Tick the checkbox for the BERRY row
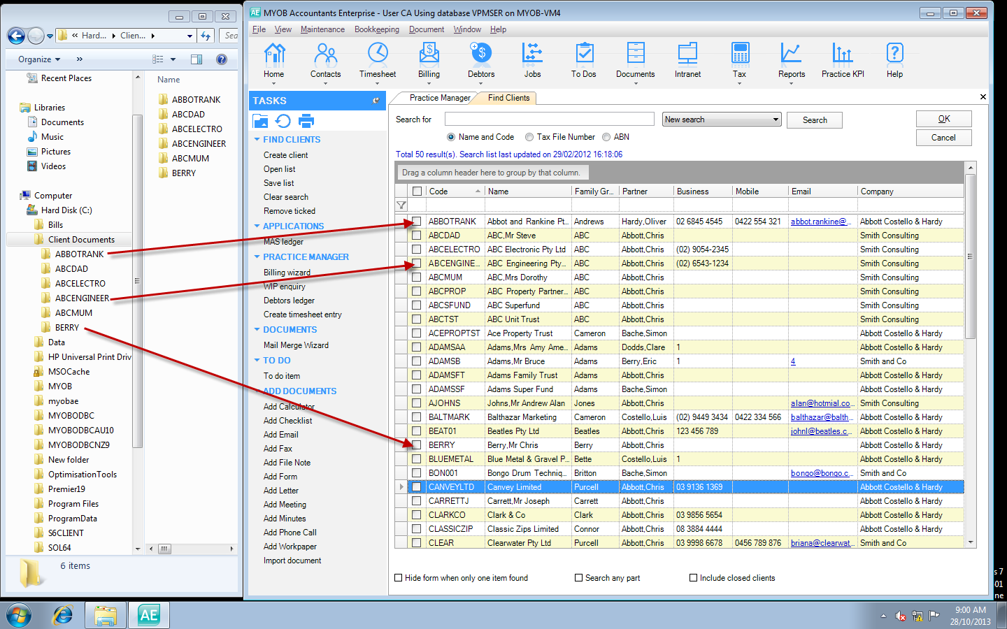Screen dimensions: 1007x629 [416, 445]
